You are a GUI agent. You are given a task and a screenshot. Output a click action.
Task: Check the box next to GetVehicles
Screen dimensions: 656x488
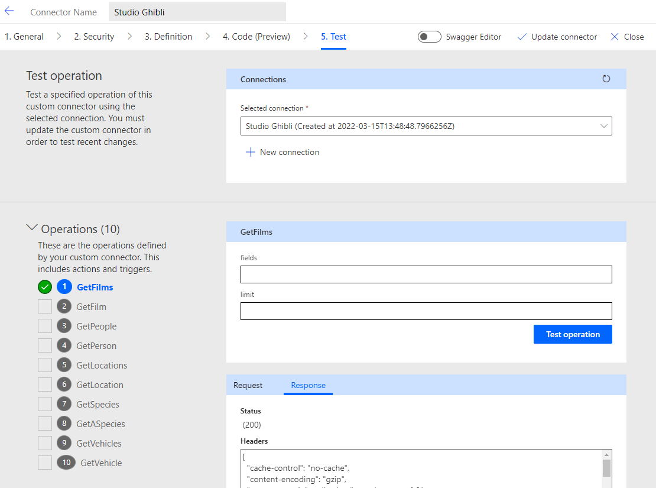pyautogui.click(x=45, y=443)
